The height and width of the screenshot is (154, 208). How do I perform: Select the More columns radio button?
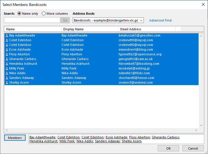[44, 14]
